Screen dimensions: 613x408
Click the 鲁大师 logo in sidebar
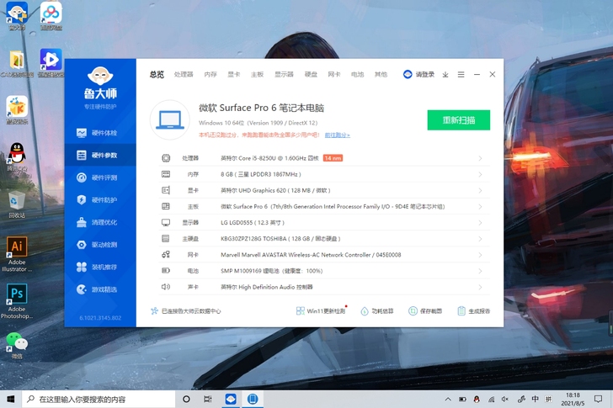point(100,87)
